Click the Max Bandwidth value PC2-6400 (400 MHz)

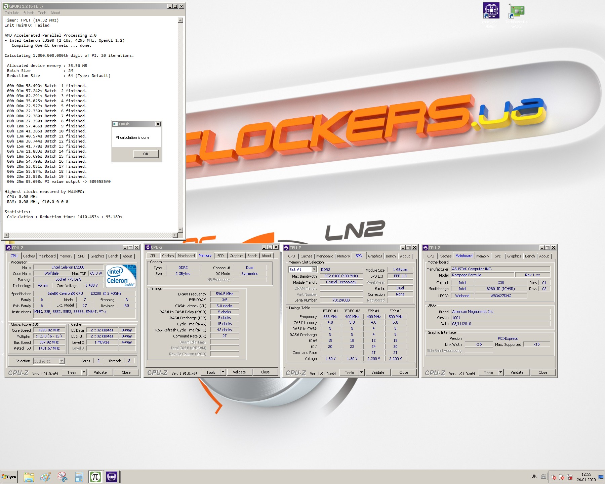click(341, 276)
